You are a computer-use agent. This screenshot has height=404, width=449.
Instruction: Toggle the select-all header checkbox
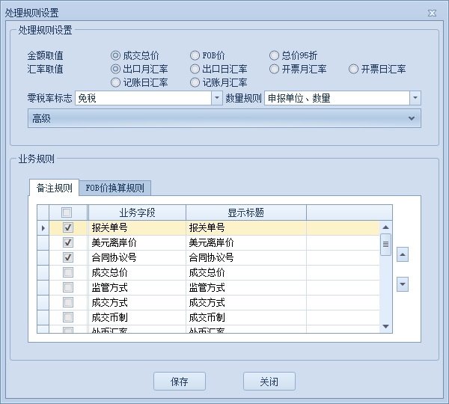(x=68, y=212)
